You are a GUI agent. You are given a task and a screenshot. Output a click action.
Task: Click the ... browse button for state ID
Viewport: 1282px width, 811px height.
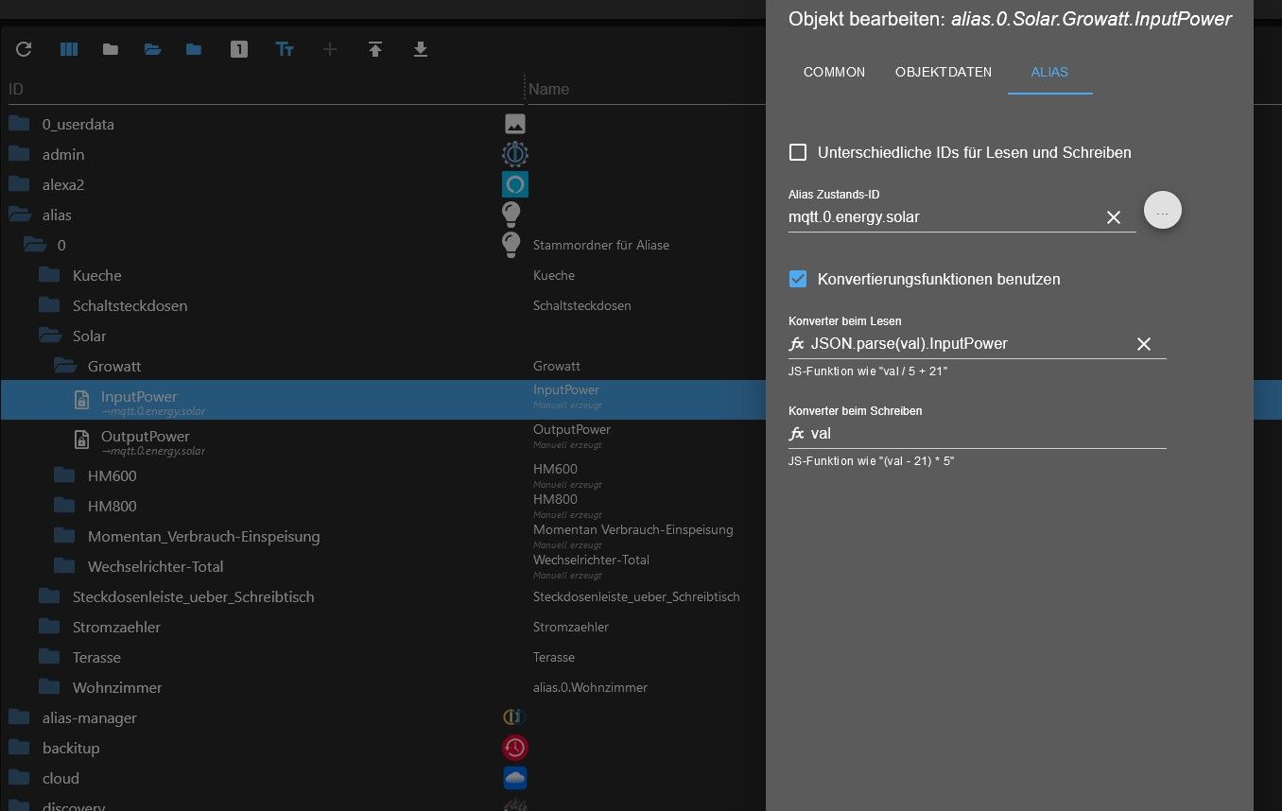tap(1162, 211)
